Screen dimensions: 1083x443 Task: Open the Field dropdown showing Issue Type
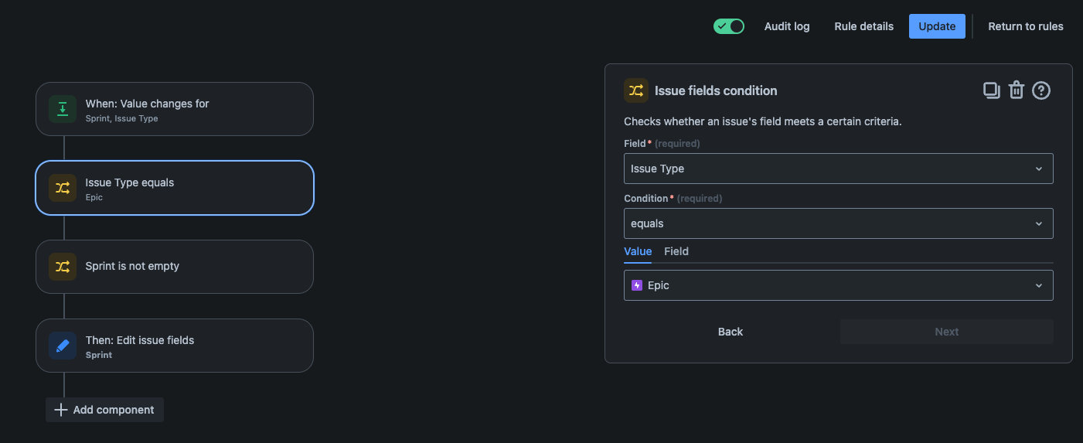pyautogui.click(x=839, y=169)
